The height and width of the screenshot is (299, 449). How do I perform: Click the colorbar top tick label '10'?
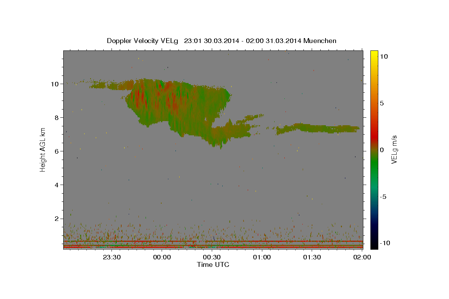click(384, 56)
